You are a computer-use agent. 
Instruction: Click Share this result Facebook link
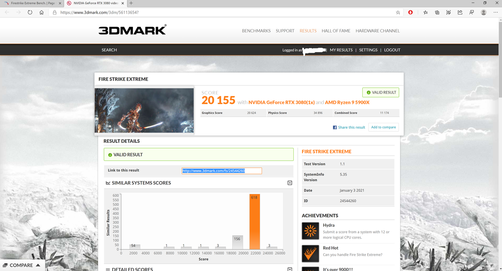(351, 127)
